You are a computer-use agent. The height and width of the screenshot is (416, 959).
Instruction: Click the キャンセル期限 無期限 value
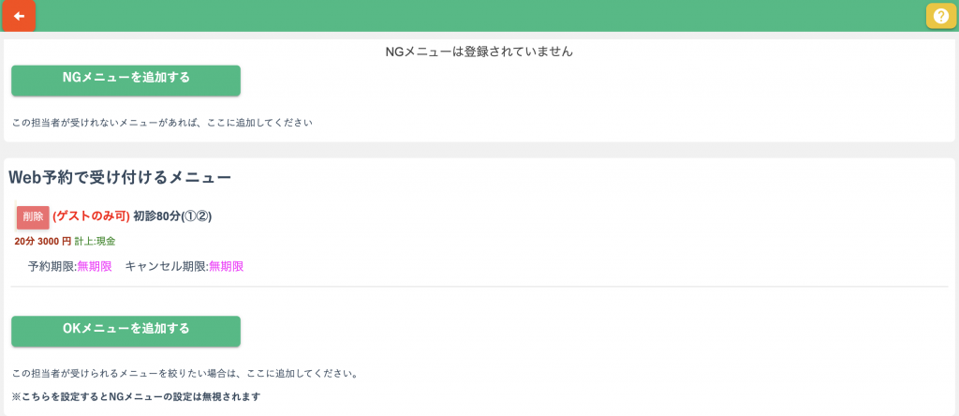[x=226, y=266]
